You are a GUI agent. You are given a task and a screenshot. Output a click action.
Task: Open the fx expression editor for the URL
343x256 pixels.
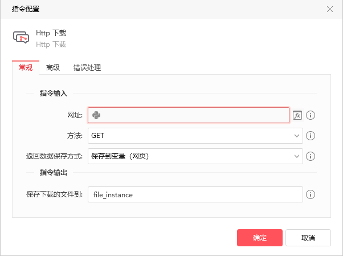297,115
